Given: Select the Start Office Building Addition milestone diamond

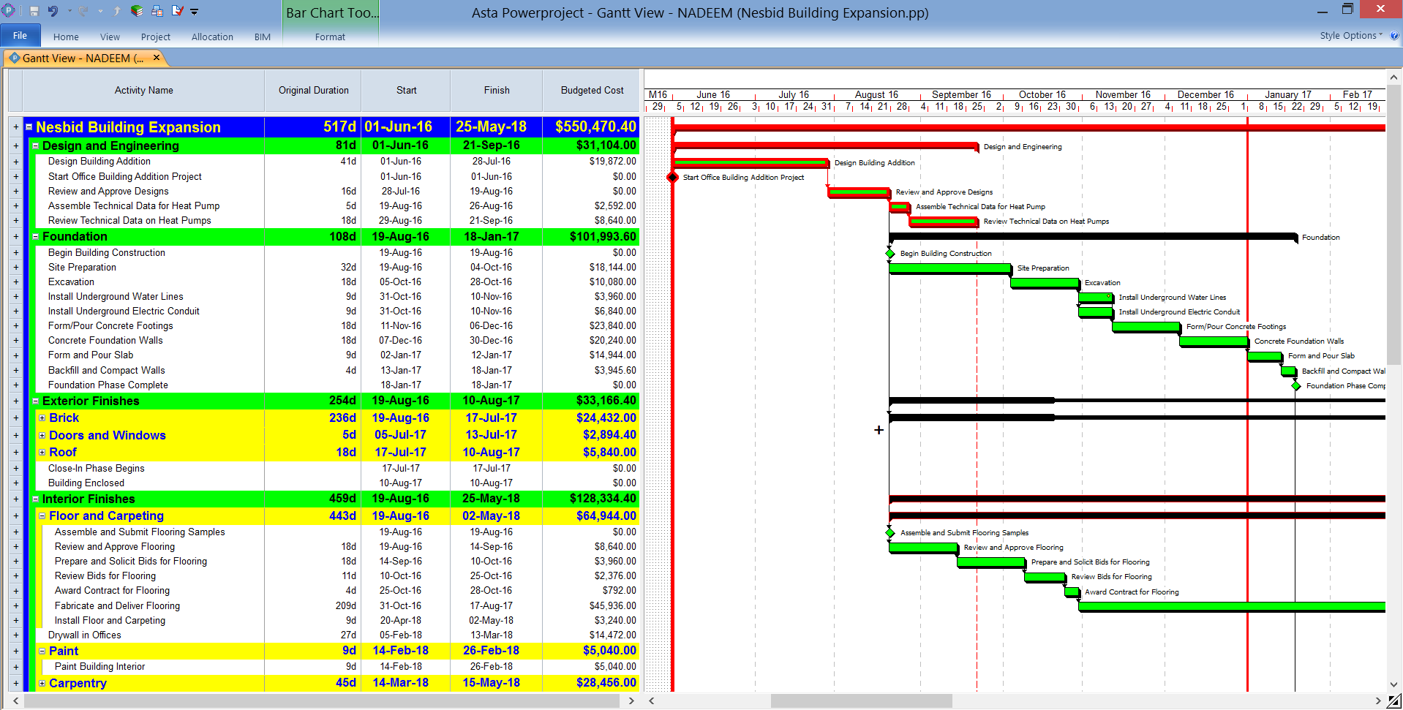Looking at the screenshot, I should (673, 177).
